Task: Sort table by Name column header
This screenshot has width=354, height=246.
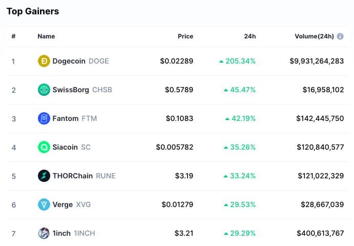Action: click(x=46, y=36)
